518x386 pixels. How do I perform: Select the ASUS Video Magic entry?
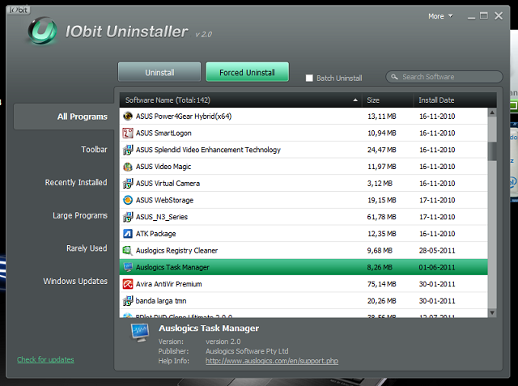pyautogui.click(x=304, y=167)
